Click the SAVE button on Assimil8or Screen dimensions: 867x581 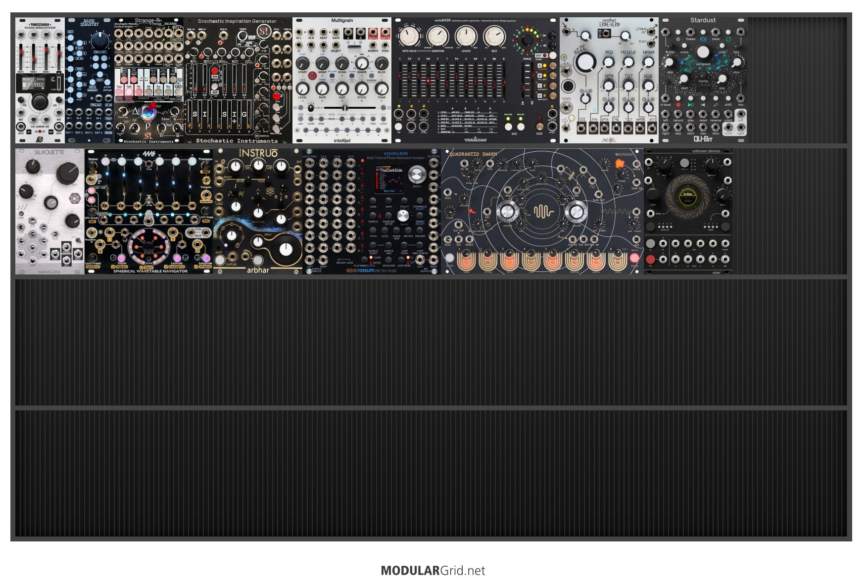click(x=388, y=201)
